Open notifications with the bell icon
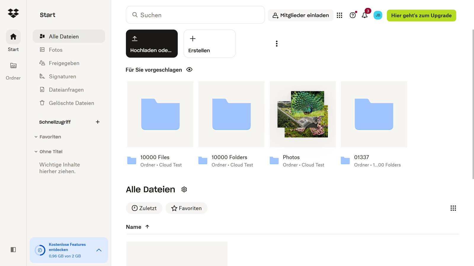The image size is (474, 266). pyautogui.click(x=365, y=15)
